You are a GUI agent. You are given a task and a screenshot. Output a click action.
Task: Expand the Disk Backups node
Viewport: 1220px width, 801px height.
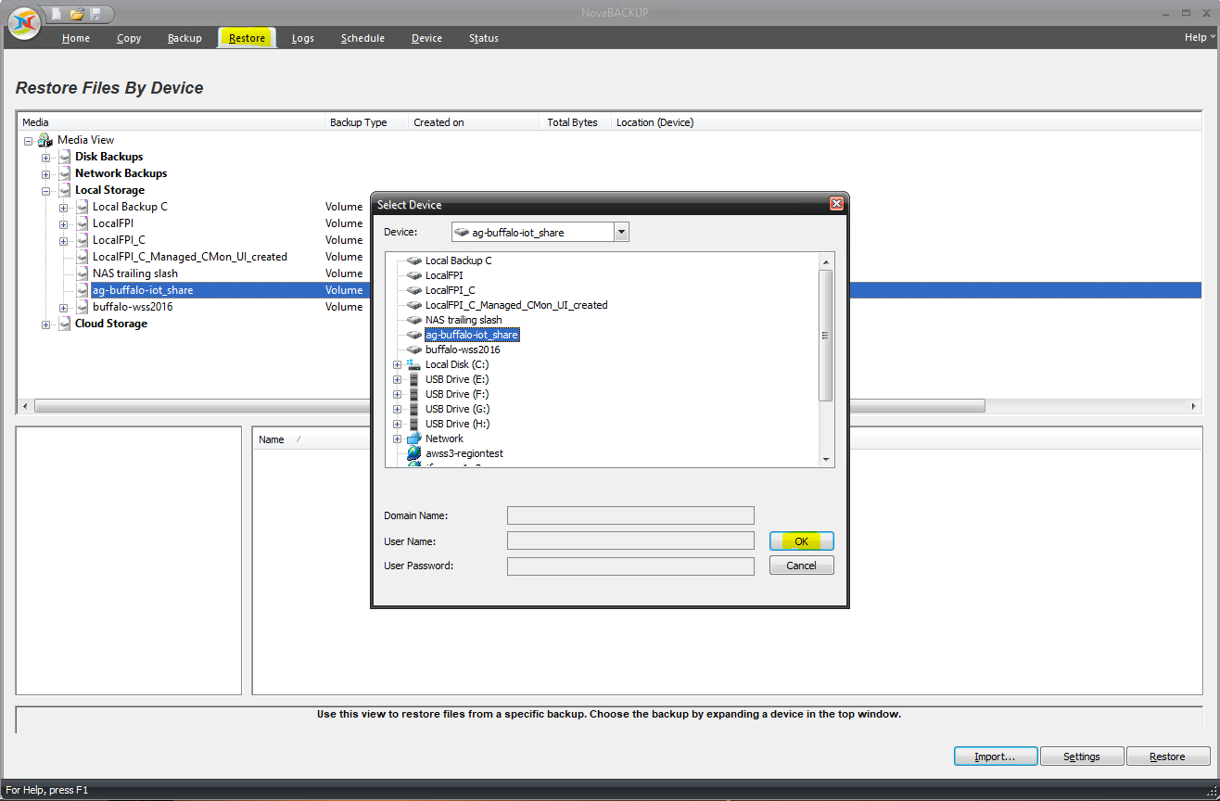pyautogui.click(x=46, y=158)
